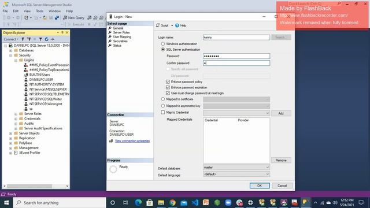Click the Filter funnel icon in Object Explorer
The width and height of the screenshot is (370, 208).
pyautogui.click(x=40, y=39)
